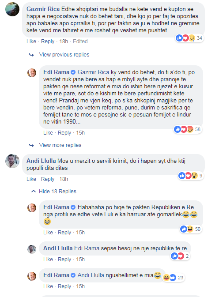Click reaction icons showing 58 on Edi Rama's reply
The image size is (219, 297).
[x=188, y=129]
